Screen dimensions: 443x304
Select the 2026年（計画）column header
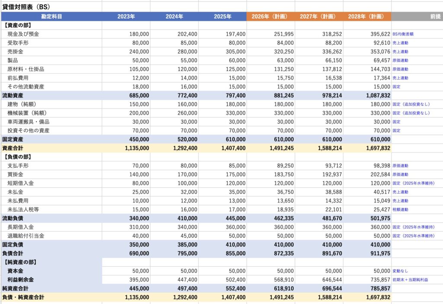click(x=270, y=16)
